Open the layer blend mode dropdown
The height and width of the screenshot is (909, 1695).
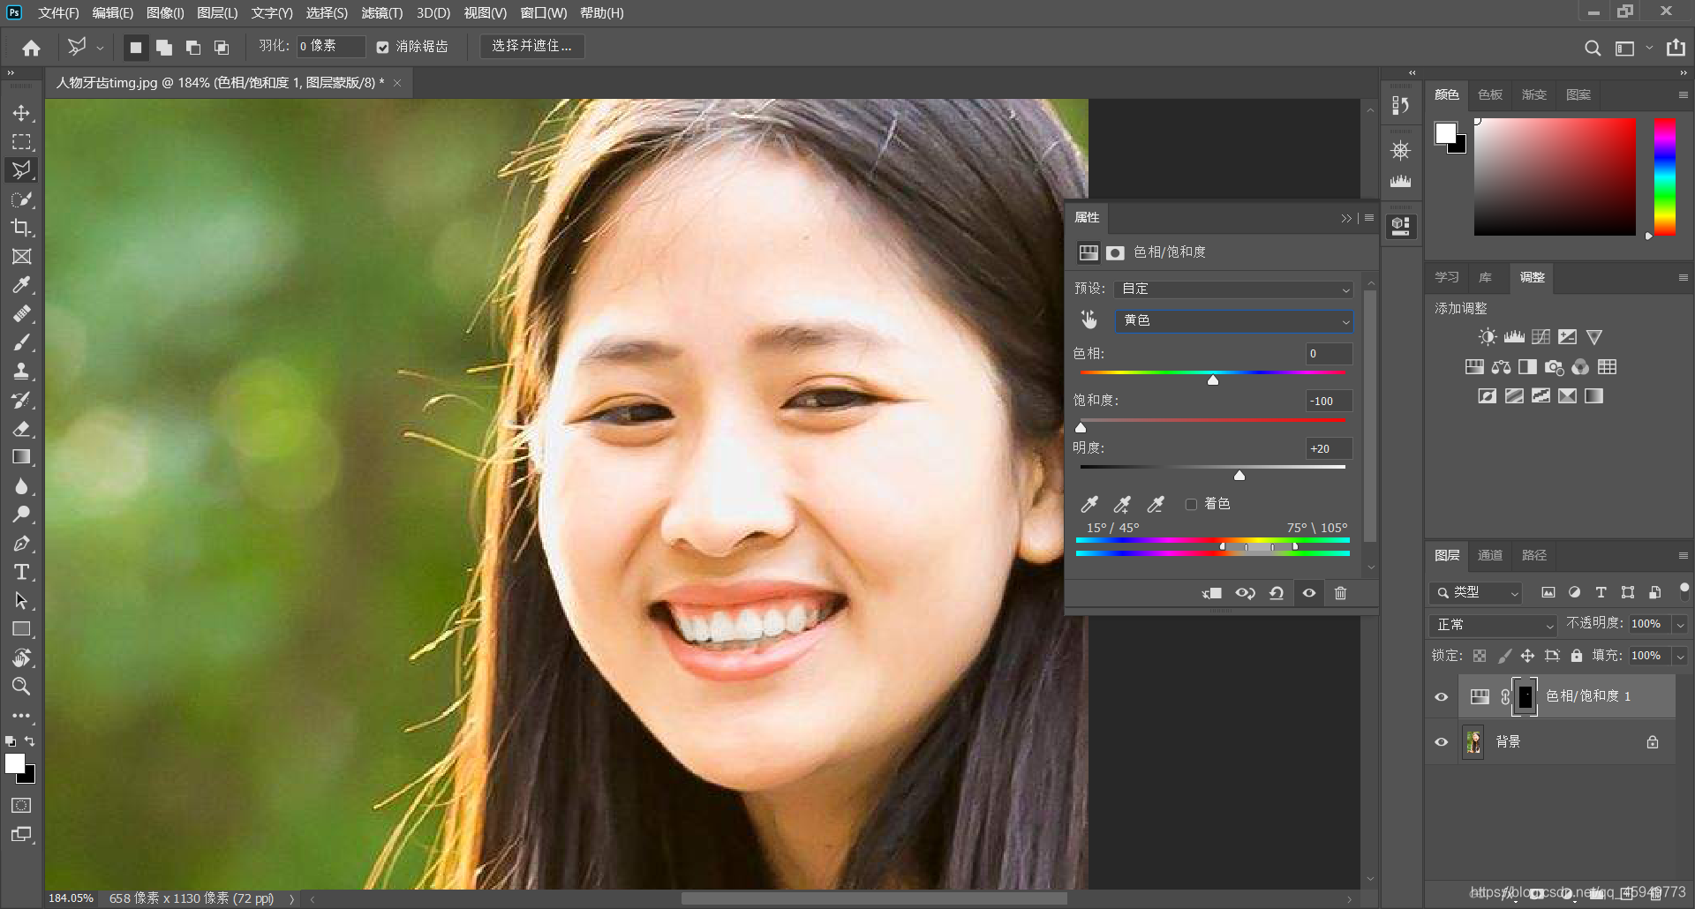click(x=1493, y=625)
